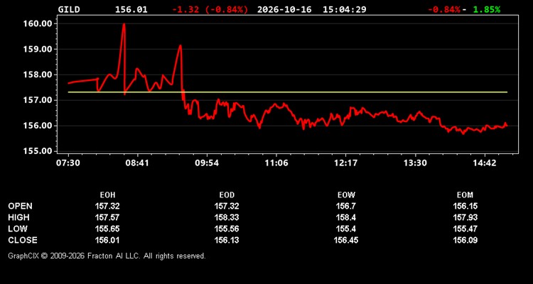Click the EOW column header

tap(346, 195)
